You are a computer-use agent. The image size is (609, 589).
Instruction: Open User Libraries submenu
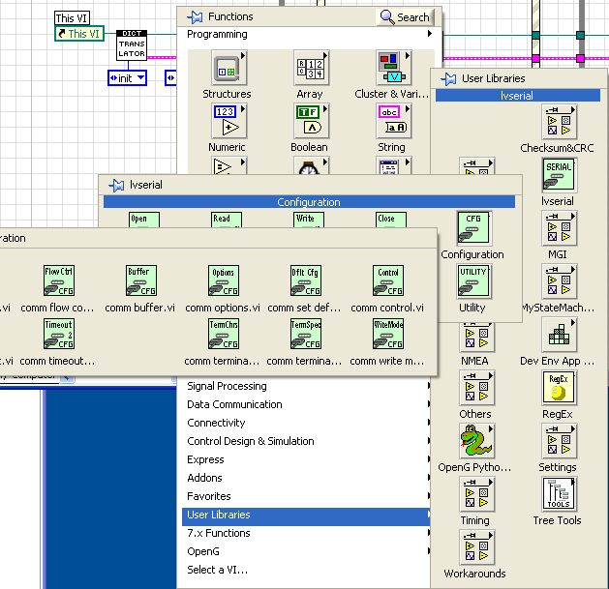[x=307, y=515]
